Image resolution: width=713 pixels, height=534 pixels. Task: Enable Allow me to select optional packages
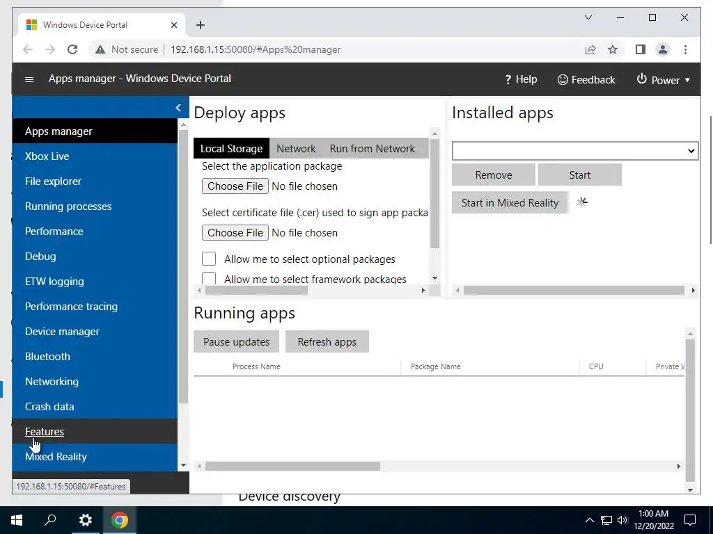pos(209,259)
